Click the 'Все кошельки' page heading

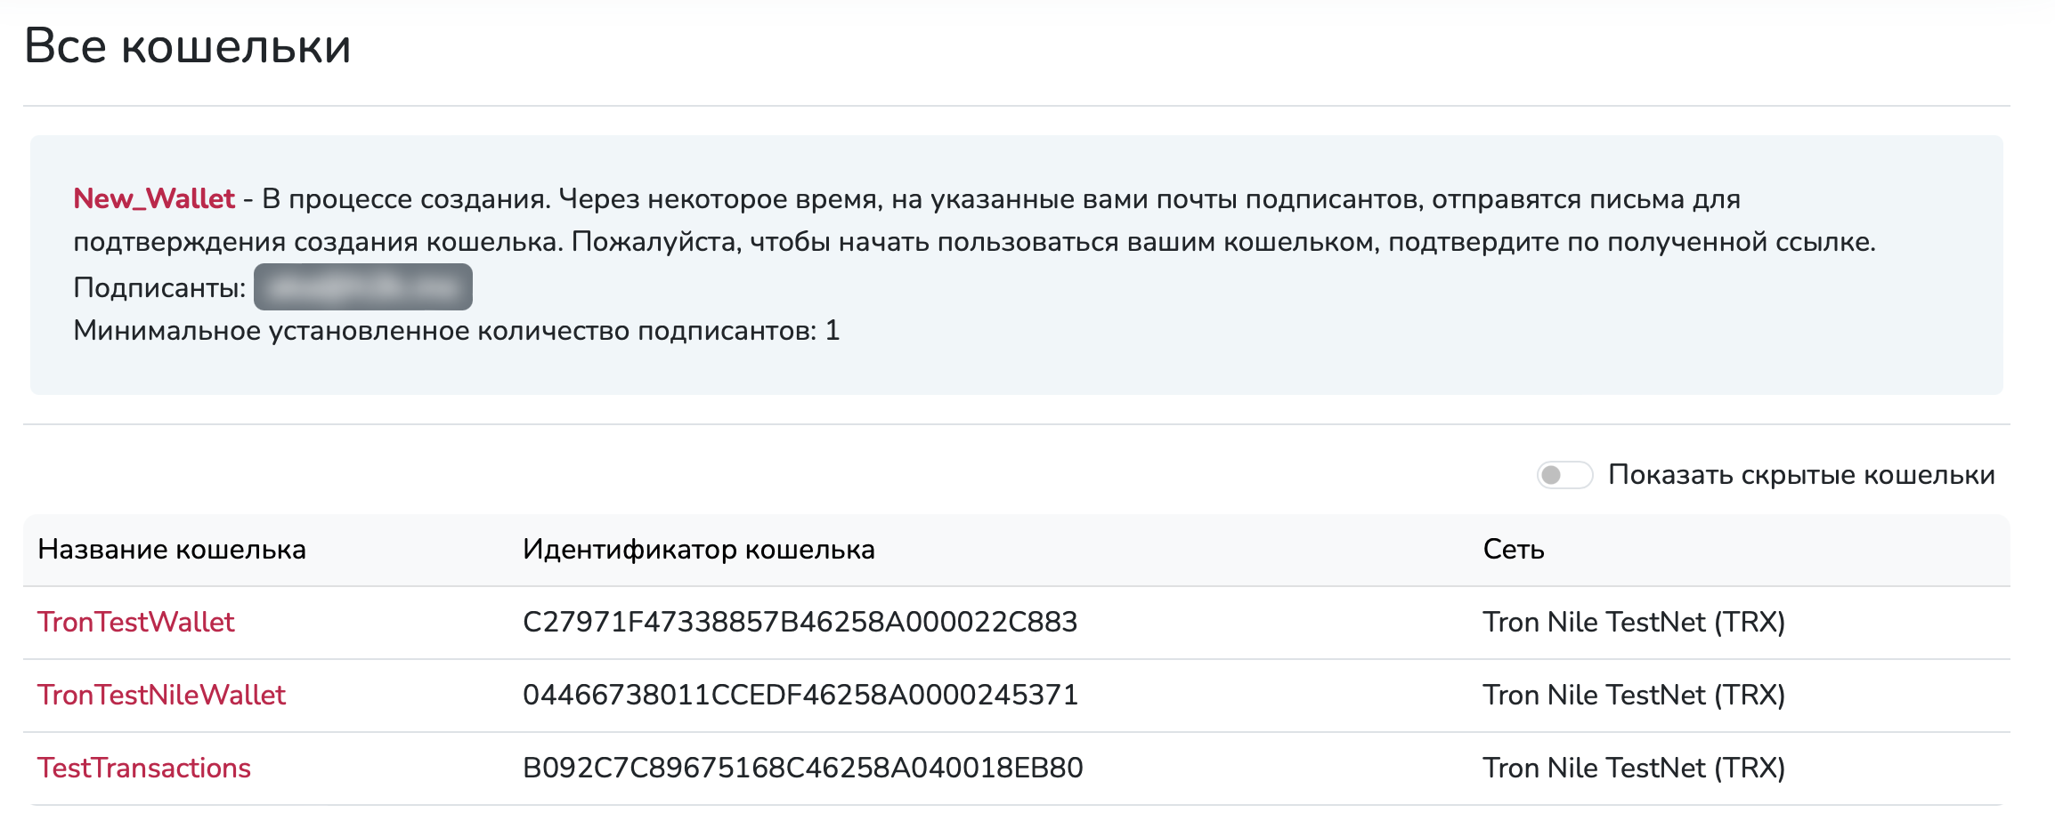[x=187, y=46]
